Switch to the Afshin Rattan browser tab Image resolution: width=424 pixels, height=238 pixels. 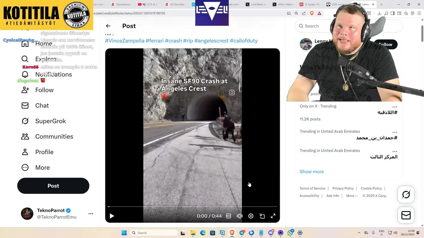tap(284, 4)
